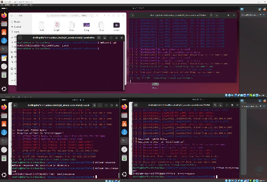Add new tab in front drive terminal
This screenshot has height=182, width=267.
point(20,38)
